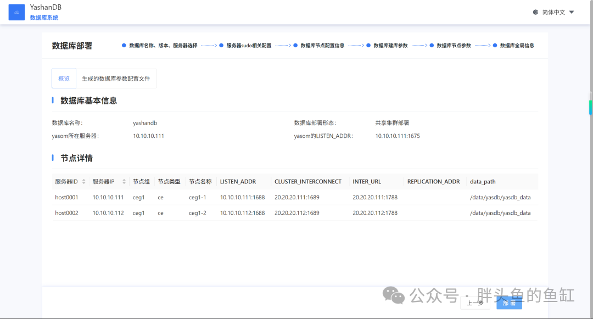Screen dimensions: 593x319
Task: Switch to the 概览 tab
Action: tap(64, 79)
